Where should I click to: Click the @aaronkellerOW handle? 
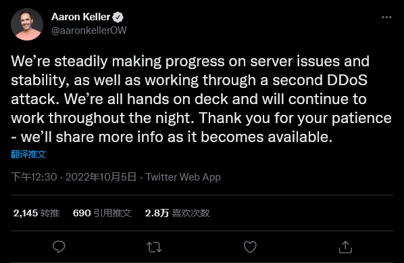89,30
